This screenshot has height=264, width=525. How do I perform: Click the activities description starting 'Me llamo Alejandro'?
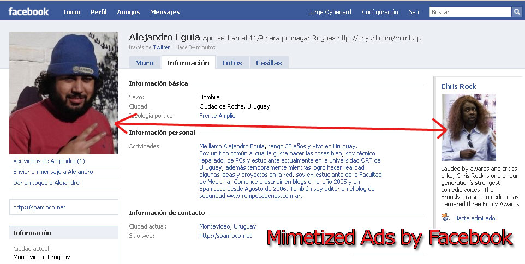tap(290, 171)
